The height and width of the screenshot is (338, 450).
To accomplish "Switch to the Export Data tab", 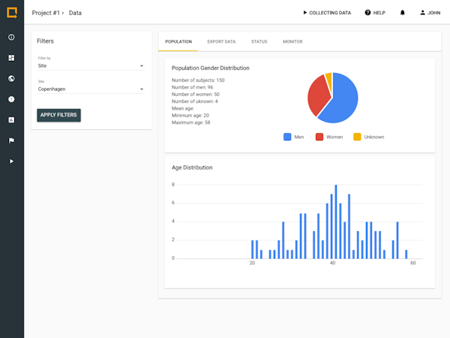I will coord(221,41).
